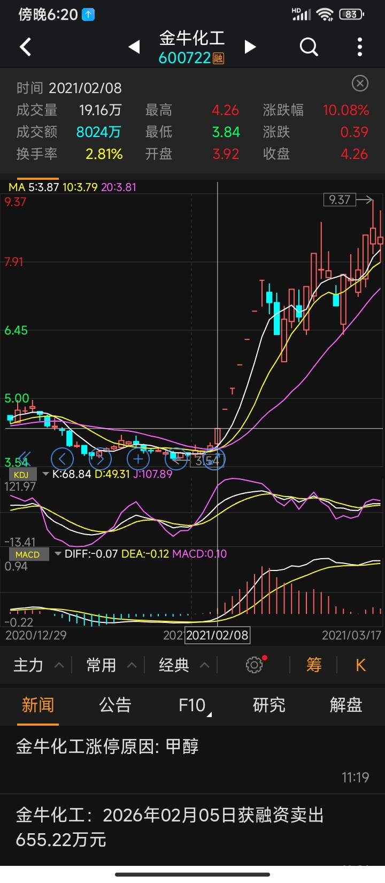Tap the DIFF:-0.07 MACD readout
This screenshot has width=385, height=883.
[x=91, y=554]
